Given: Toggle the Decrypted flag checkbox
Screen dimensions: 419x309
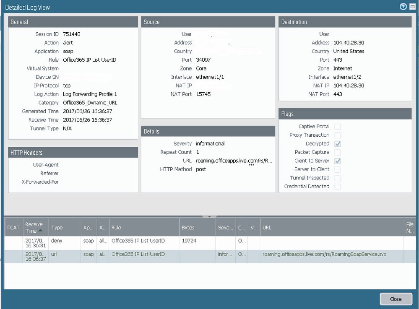Looking at the screenshot, I should click(x=338, y=144).
